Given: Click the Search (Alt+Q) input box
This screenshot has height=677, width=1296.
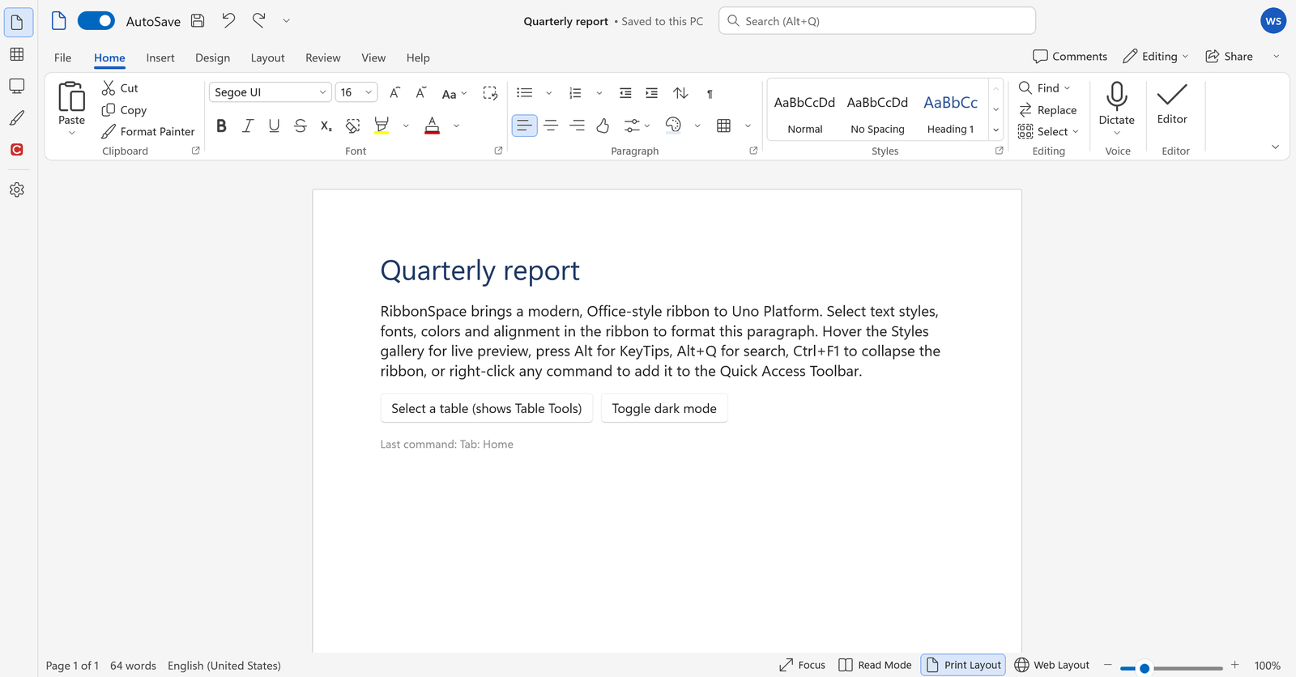Looking at the screenshot, I should pyautogui.click(x=877, y=21).
